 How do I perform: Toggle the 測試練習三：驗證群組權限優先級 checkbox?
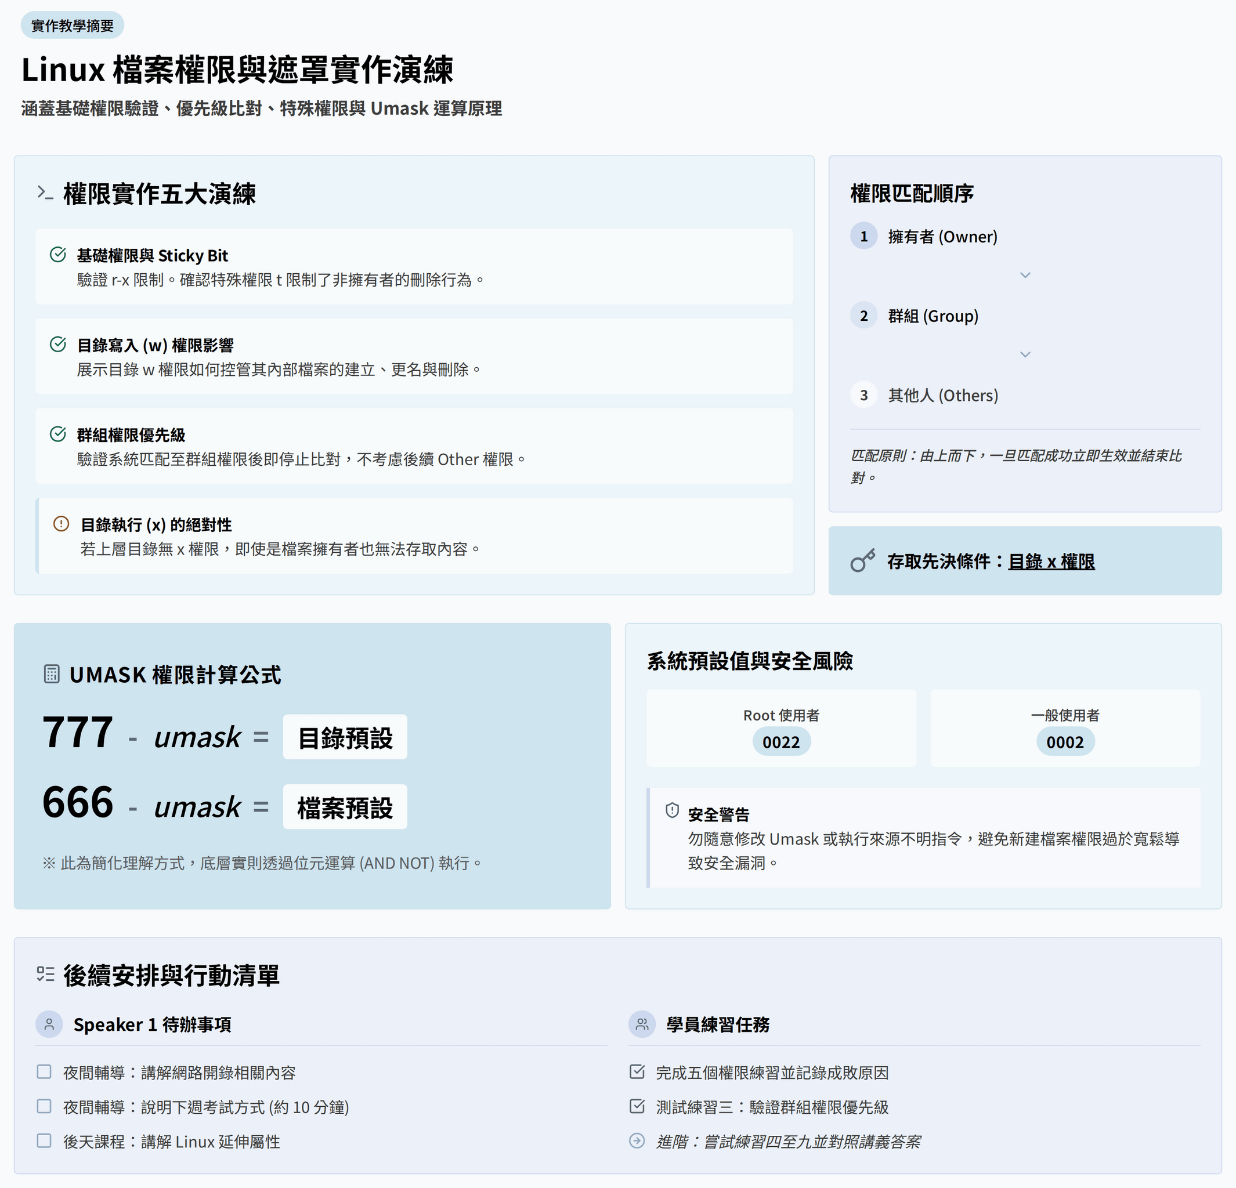pyautogui.click(x=638, y=1106)
